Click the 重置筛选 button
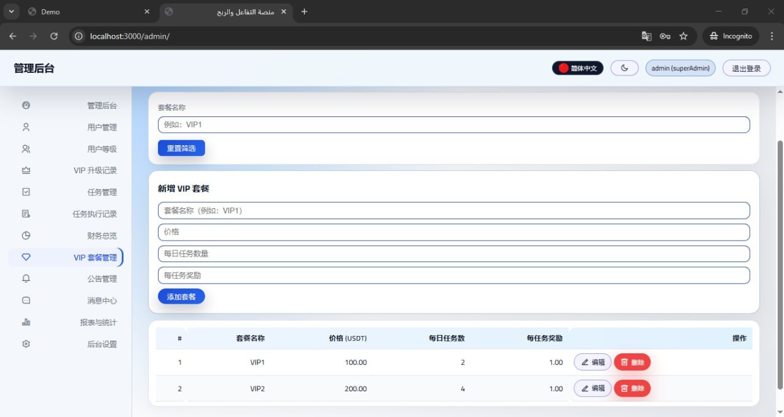 [x=181, y=148]
